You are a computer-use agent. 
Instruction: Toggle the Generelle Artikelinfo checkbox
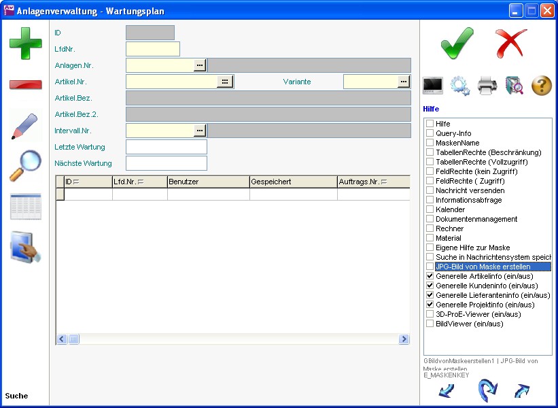(430, 276)
